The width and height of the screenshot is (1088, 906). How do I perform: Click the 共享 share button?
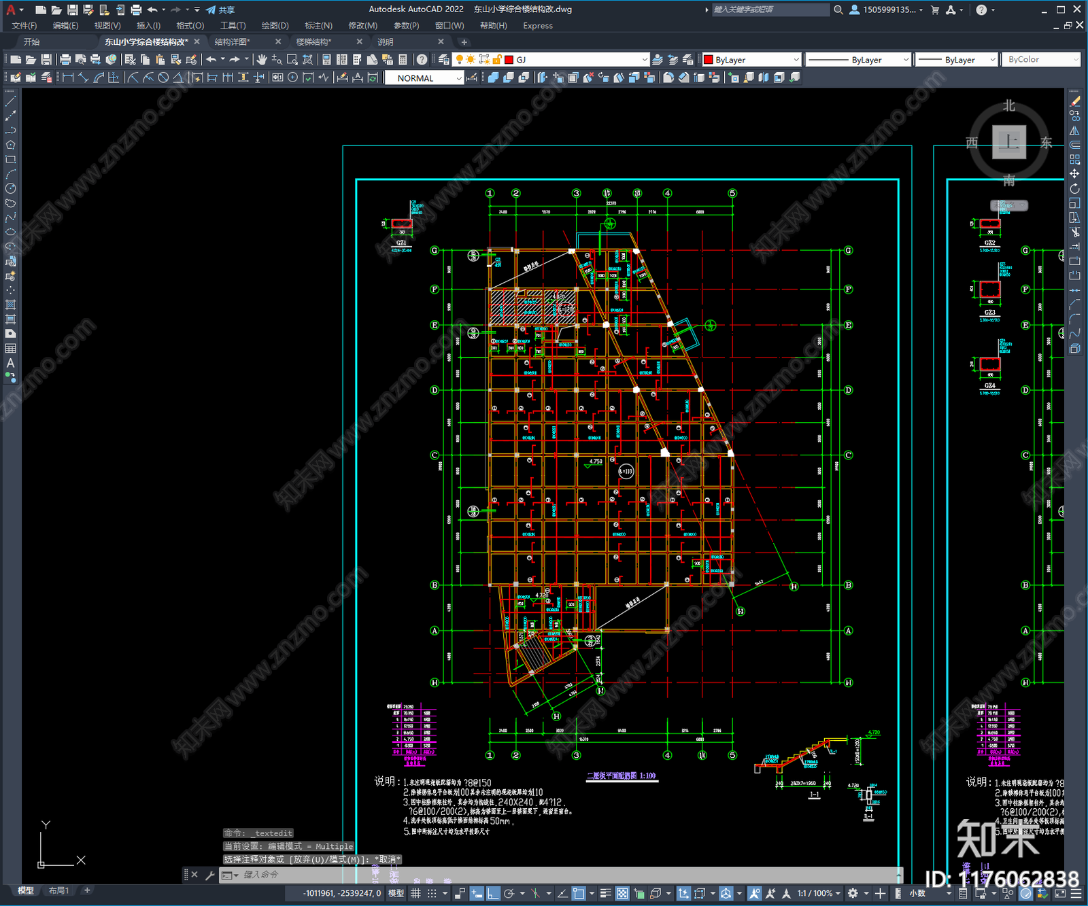220,10
